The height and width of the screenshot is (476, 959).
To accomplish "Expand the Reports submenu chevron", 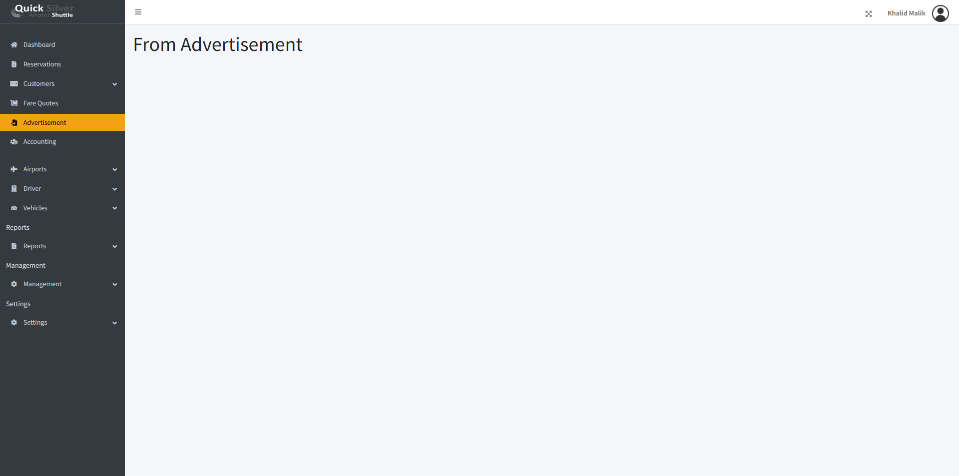I will 115,247.
